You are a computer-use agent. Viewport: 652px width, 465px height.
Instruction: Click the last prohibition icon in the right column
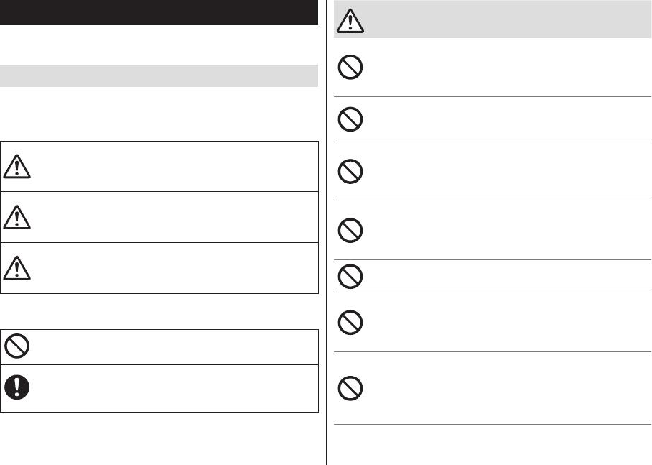tap(350, 388)
